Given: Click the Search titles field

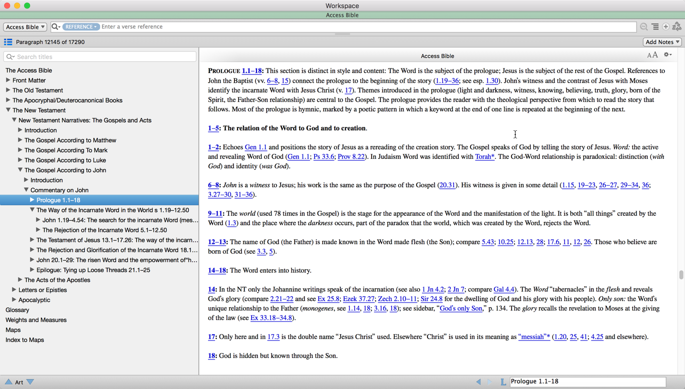Looking at the screenshot, I should click(x=100, y=57).
